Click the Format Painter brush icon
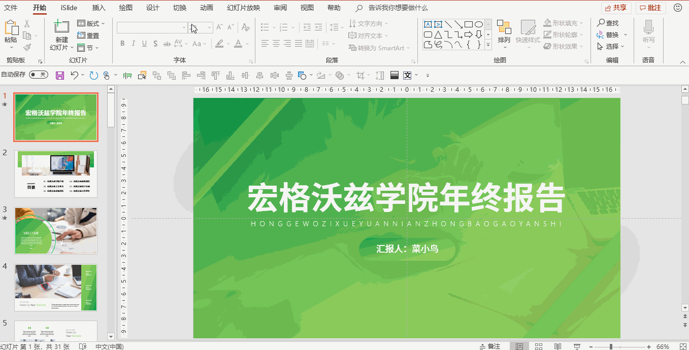Viewport: 689px width, 350px height. 27,47
